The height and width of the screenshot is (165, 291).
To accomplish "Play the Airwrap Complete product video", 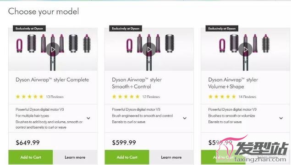I will tap(53, 50).
